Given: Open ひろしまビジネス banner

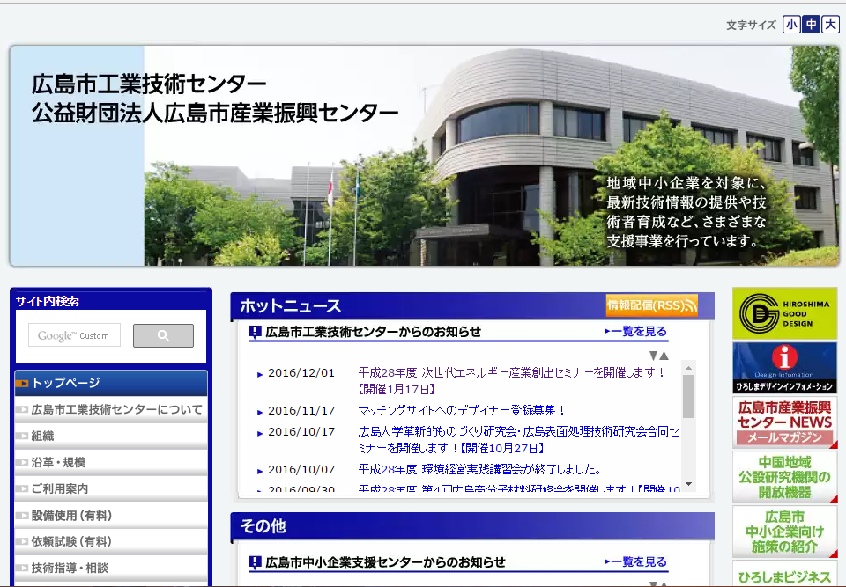Looking at the screenshot, I should click(784, 574).
